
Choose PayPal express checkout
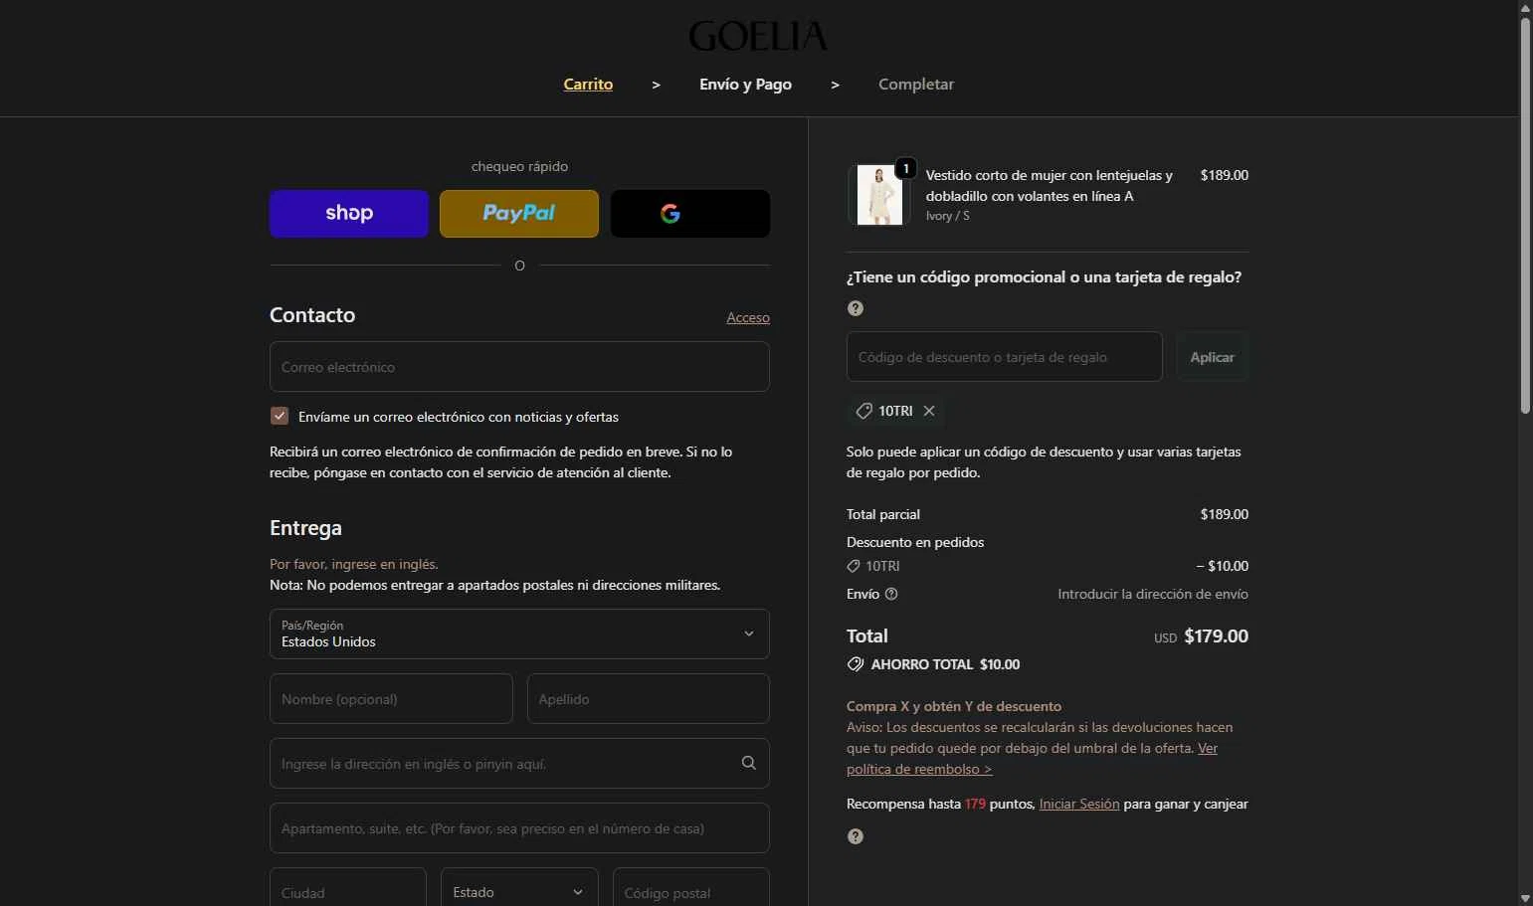pos(519,214)
